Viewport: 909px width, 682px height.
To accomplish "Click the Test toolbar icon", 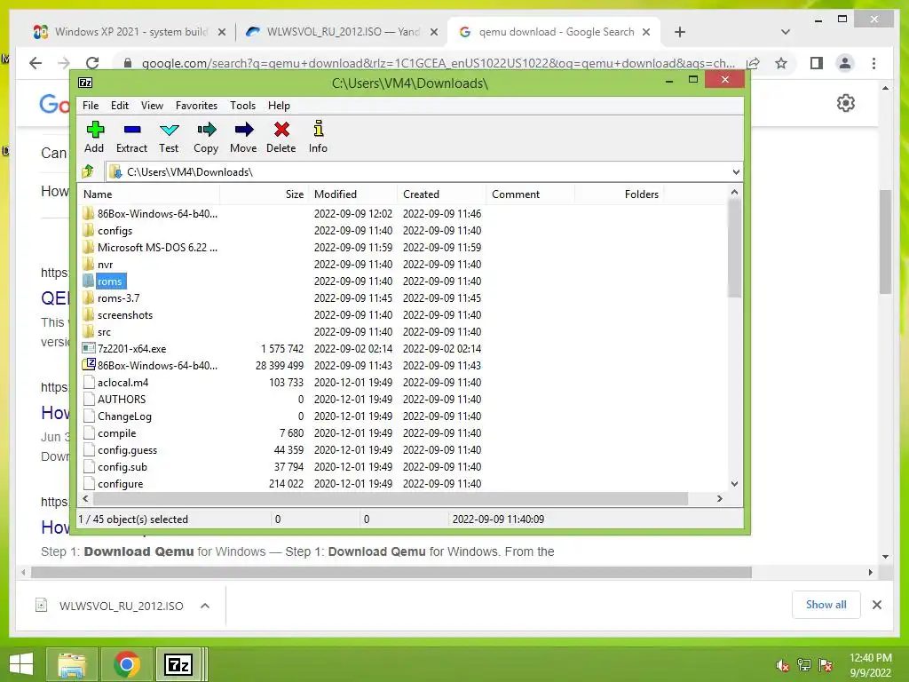I will tap(169, 138).
